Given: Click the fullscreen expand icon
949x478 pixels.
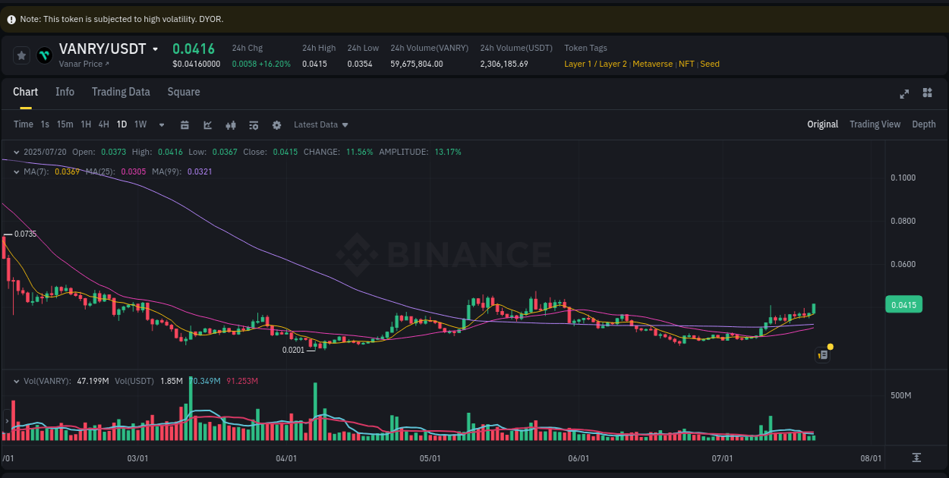Looking at the screenshot, I should click(x=904, y=93).
